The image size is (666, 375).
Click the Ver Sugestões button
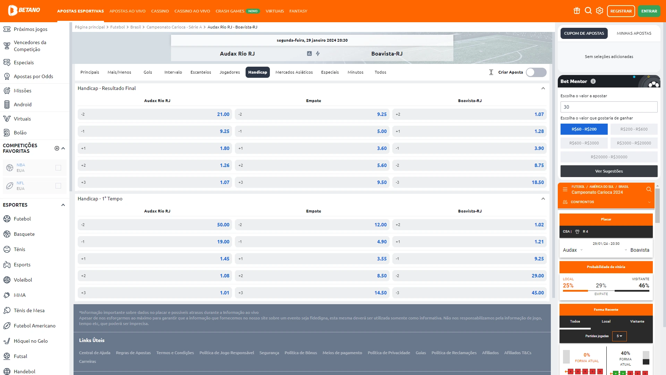point(609,171)
